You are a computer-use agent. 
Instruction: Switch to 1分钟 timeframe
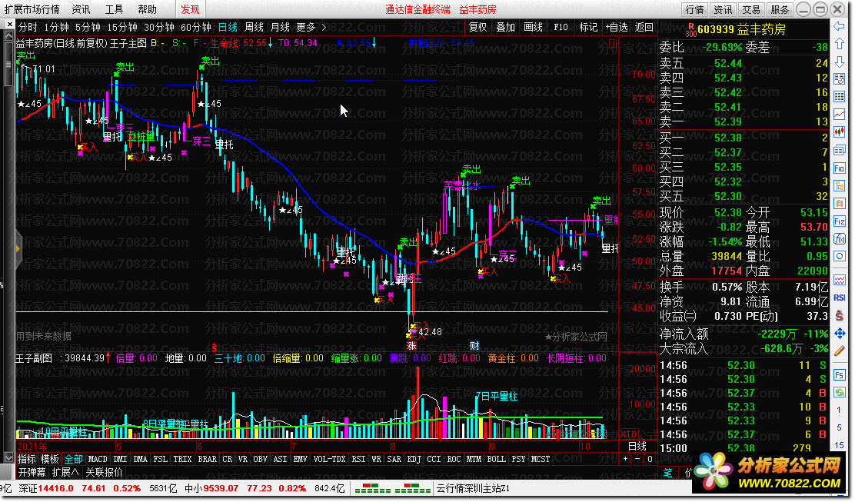coord(57,27)
